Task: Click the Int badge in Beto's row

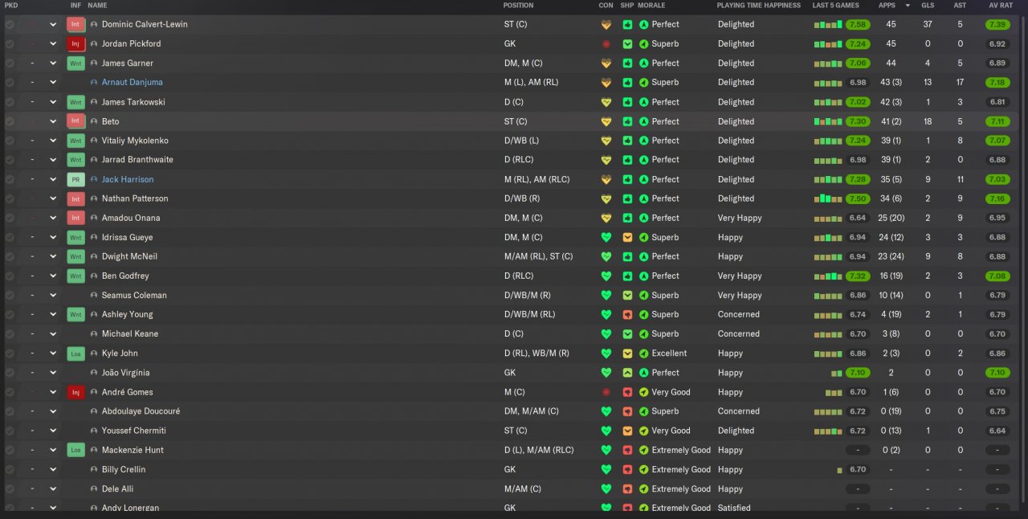Action: click(75, 121)
